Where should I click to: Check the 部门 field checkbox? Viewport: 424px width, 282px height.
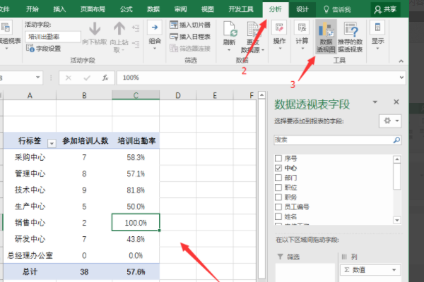[278, 178]
